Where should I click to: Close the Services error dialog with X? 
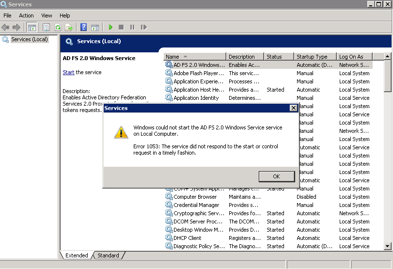point(293,108)
